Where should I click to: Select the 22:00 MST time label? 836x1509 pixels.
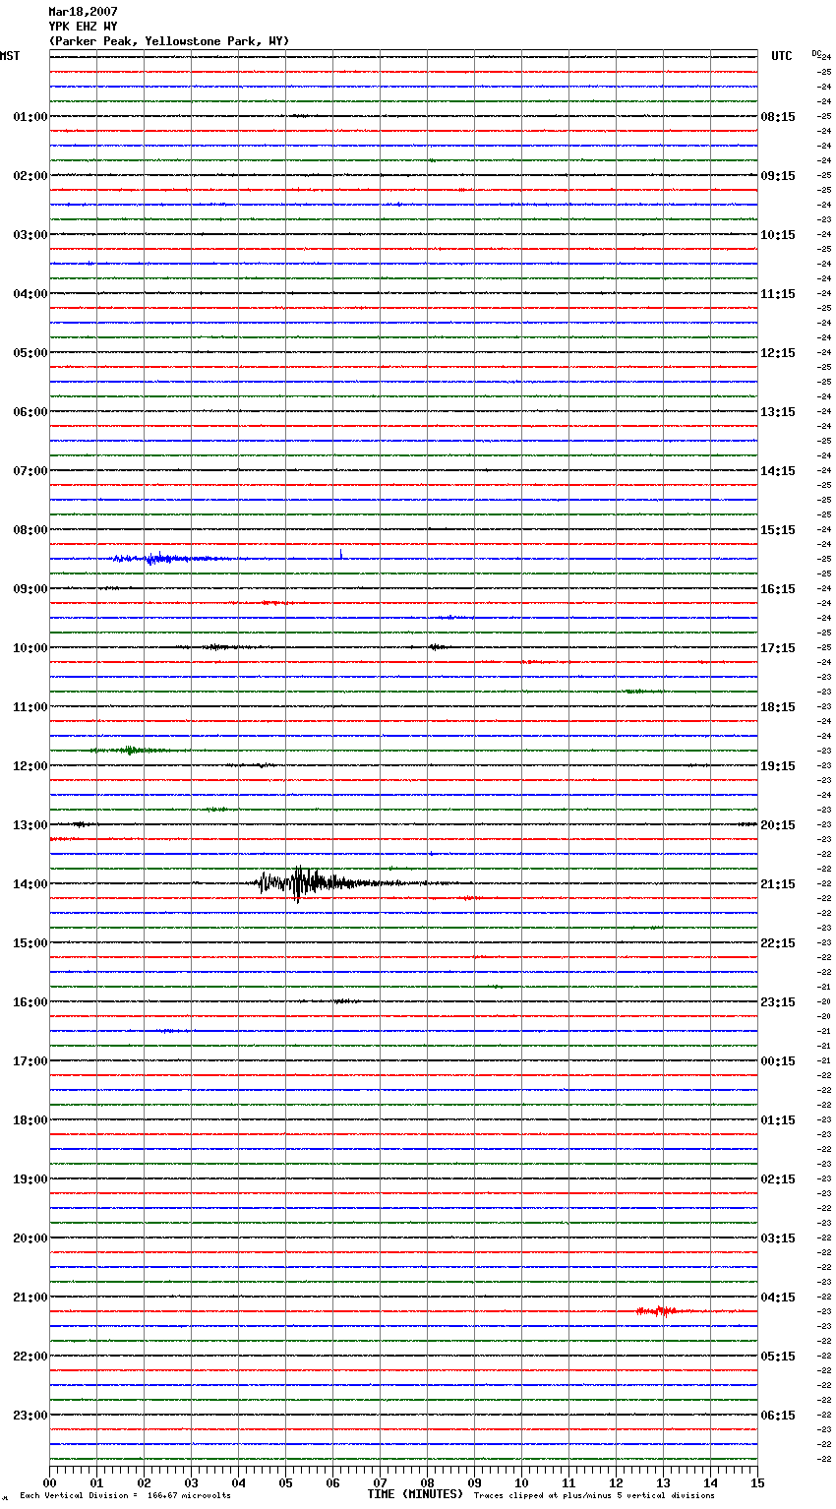[30, 1357]
